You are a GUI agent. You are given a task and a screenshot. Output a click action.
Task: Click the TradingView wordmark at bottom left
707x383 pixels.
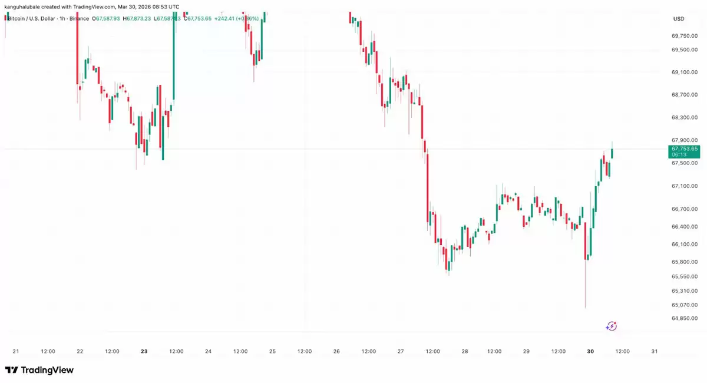pyautogui.click(x=47, y=370)
